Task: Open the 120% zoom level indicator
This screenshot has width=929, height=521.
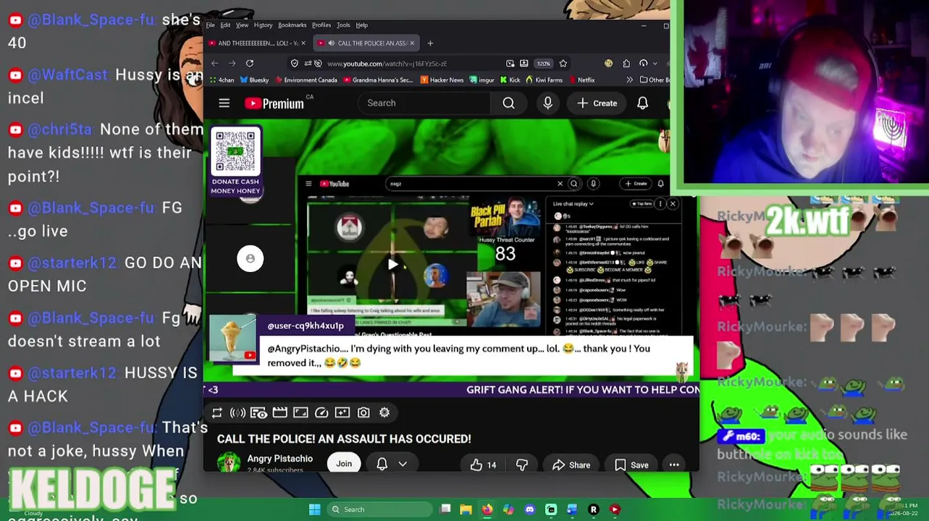Action: [544, 64]
